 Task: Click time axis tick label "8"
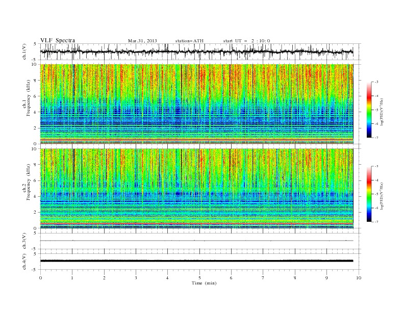[x=295, y=278]
